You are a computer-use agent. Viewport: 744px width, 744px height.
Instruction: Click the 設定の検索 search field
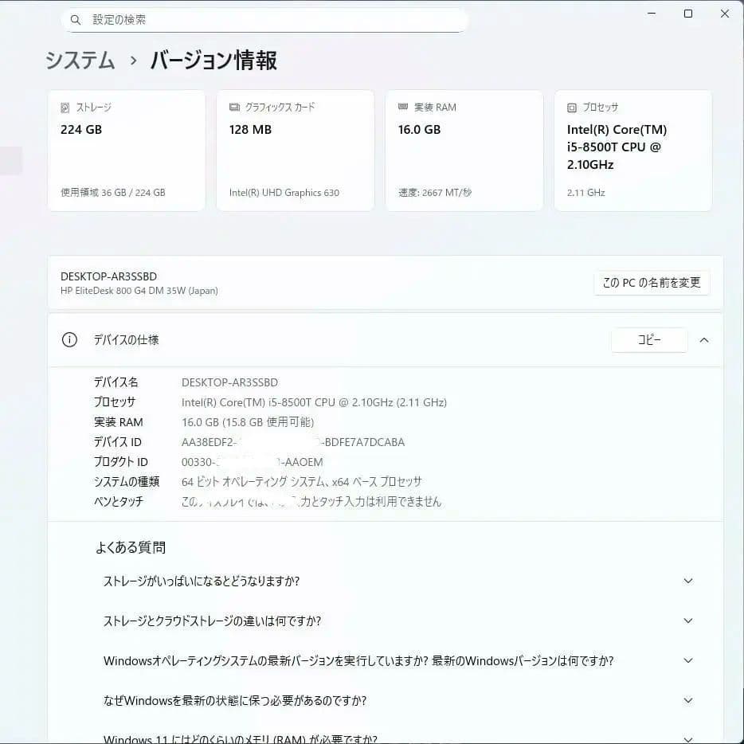pos(263,19)
